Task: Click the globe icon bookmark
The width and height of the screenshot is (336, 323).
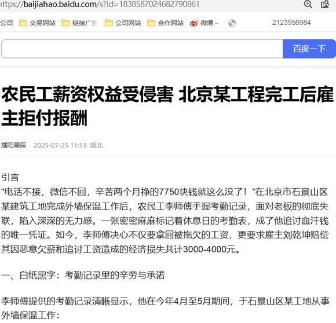Action: coord(232,23)
